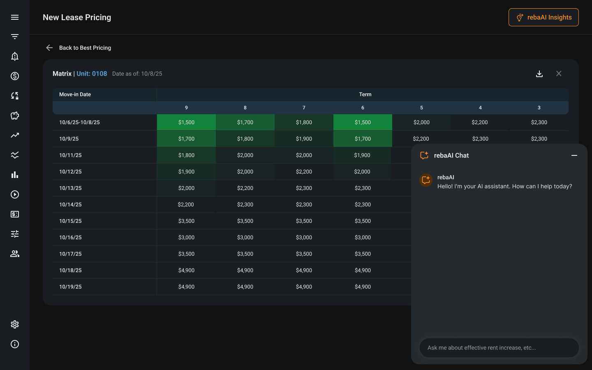Select $2,200 for 10/12/25 term 7
592x370 pixels.
coord(304,172)
